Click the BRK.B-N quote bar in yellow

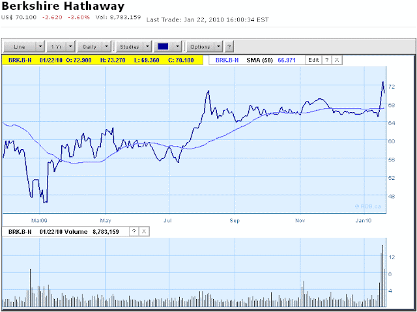click(x=102, y=60)
